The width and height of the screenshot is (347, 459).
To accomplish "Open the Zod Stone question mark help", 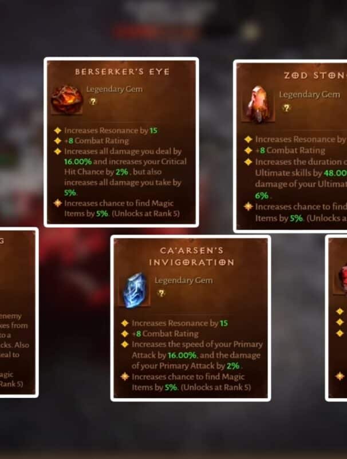I will (286, 108).
